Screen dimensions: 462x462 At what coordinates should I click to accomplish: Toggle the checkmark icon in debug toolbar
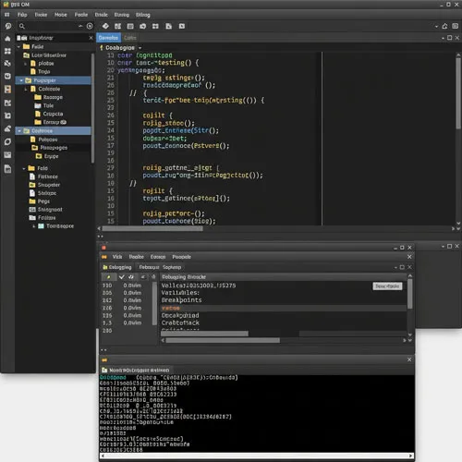122,277
